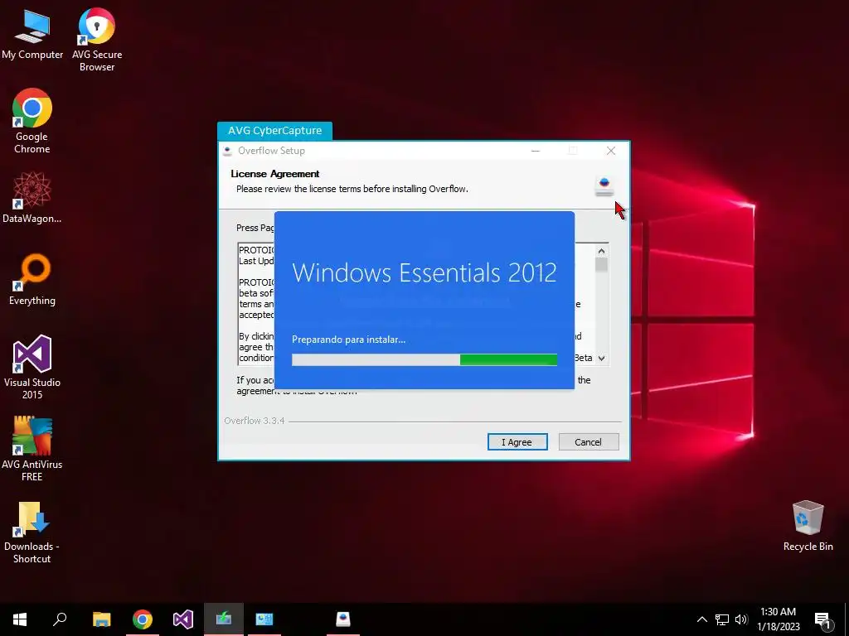Screen dimensions: 849x636
Task: Select the Overflow Setup taskbar icon
Action: 343,619
